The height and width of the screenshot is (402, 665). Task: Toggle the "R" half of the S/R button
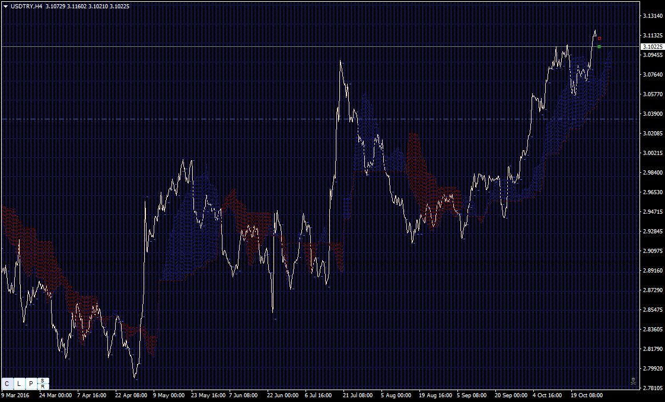[x=42, y=387]
